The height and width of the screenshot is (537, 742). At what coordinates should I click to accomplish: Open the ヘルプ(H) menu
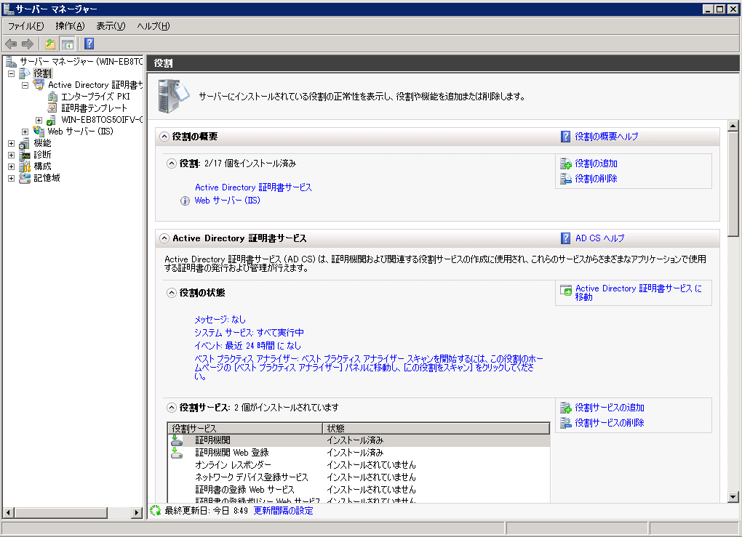click(x=153, y=26)
